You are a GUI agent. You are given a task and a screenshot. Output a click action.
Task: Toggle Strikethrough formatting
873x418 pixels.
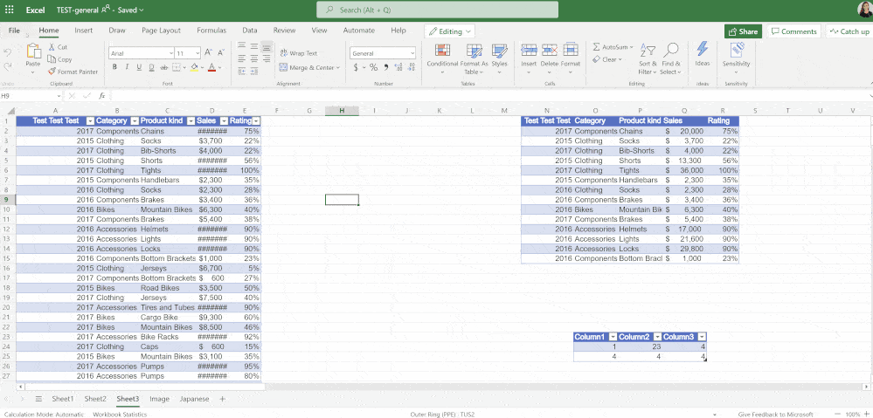pyautogui.click(x=163, y=67)
